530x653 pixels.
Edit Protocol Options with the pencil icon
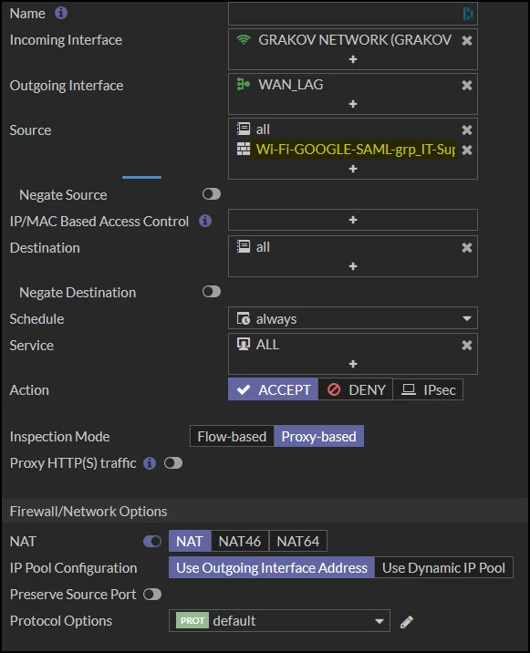[407, 622]
